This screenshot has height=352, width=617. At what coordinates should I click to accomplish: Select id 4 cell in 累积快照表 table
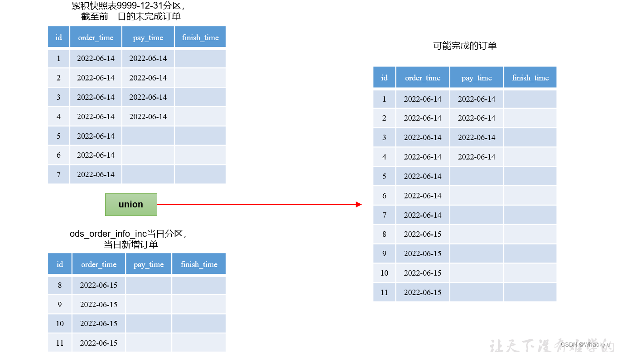pyautogui.click(x=58, y=117)
